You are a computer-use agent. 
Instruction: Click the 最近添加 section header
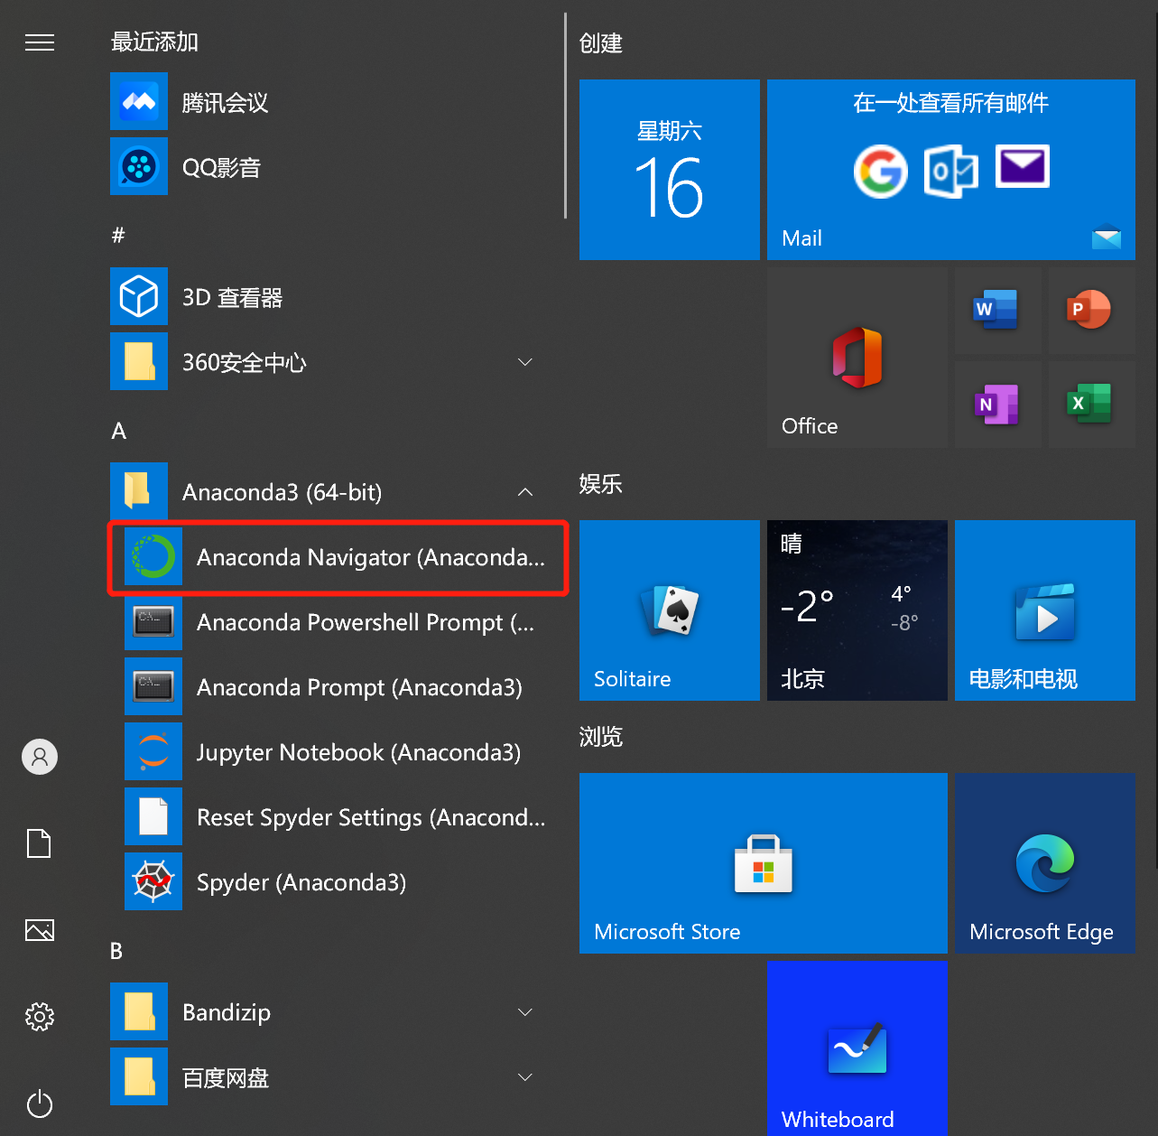tap(154, 42)
